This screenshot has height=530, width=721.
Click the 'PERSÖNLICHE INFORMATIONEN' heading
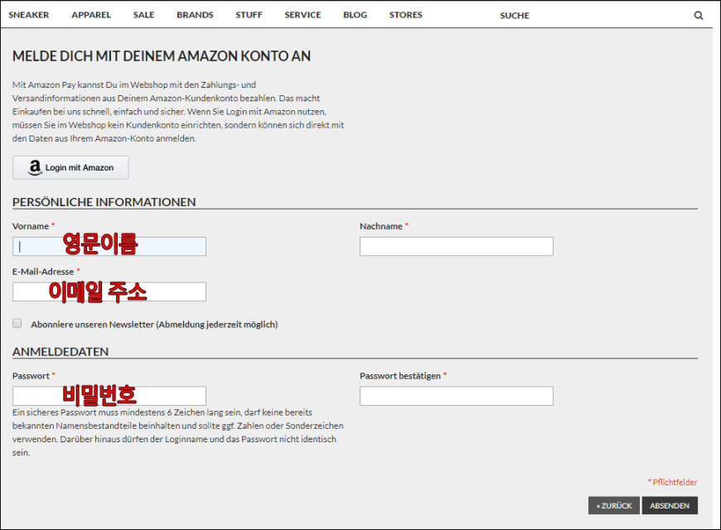(x=104, y=202)
